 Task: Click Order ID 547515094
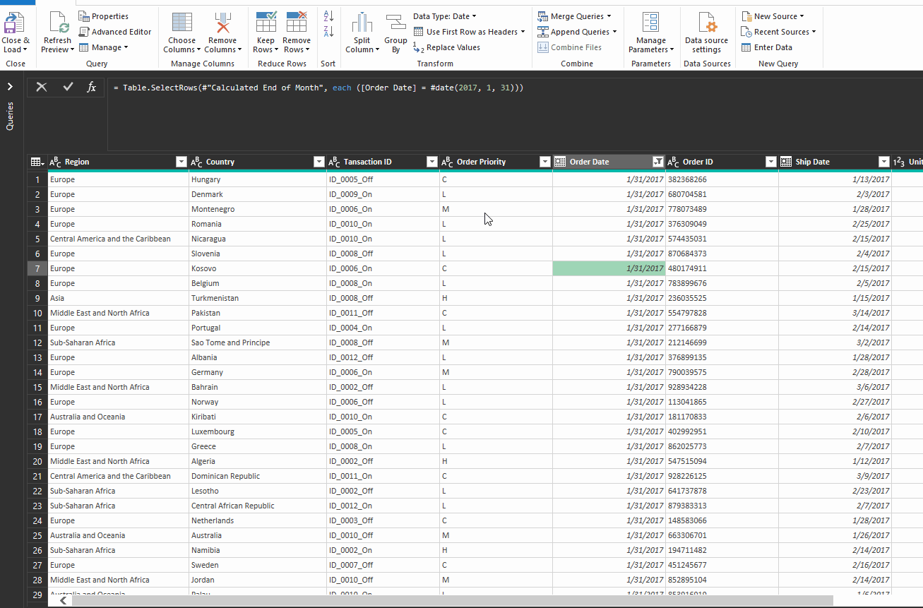722,461
